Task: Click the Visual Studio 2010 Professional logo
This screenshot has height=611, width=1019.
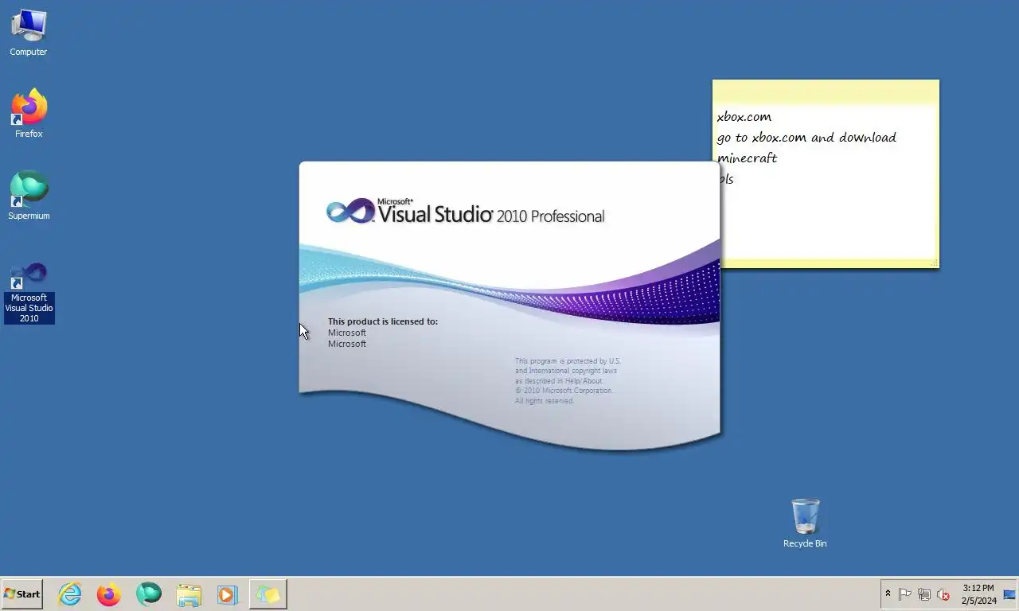Action: pyautogui.click(x=466, y=212)
